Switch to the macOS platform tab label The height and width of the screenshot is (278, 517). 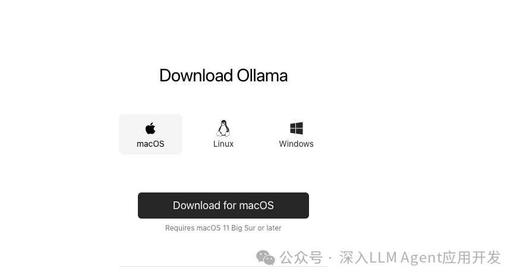(x=150, y=144)
